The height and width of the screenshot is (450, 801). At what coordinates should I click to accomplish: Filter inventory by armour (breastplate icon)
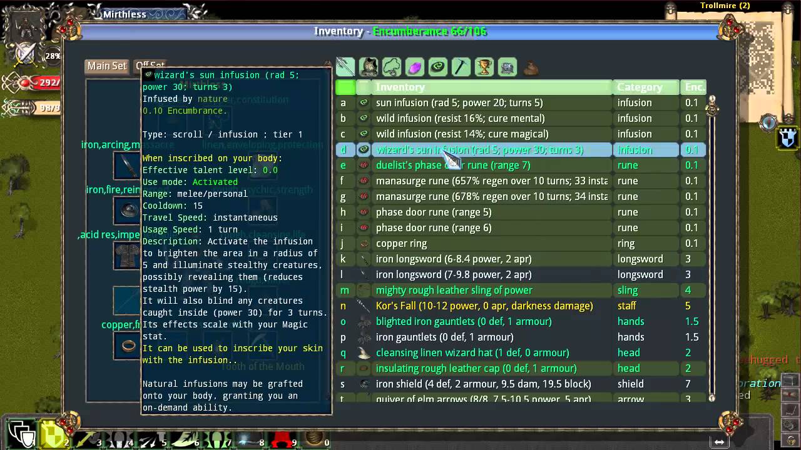(369, 66)
